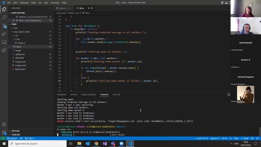Expand the Outline section
The width and height of the screenshot is (261, 147).
point(15,131)
